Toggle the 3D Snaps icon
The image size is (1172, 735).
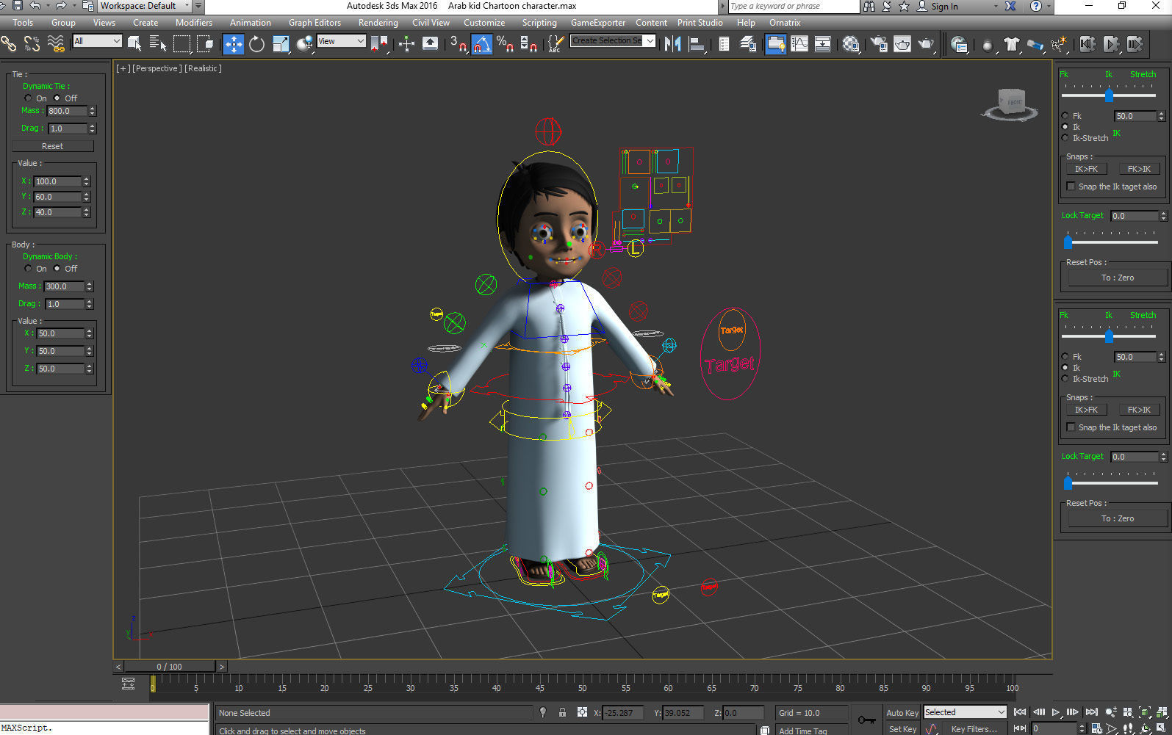point(459,44)
